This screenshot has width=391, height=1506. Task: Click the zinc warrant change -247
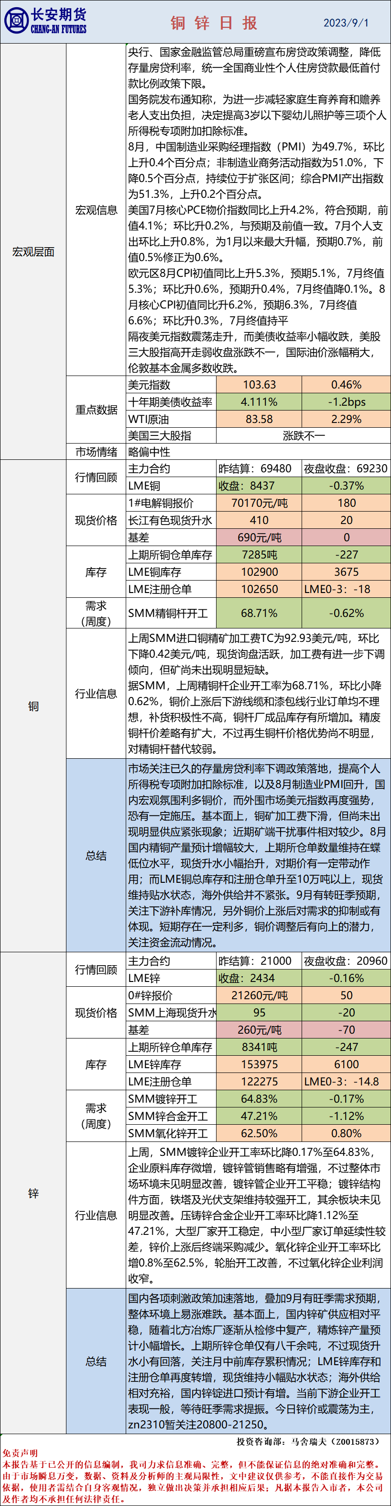[x=347, y=1047]
